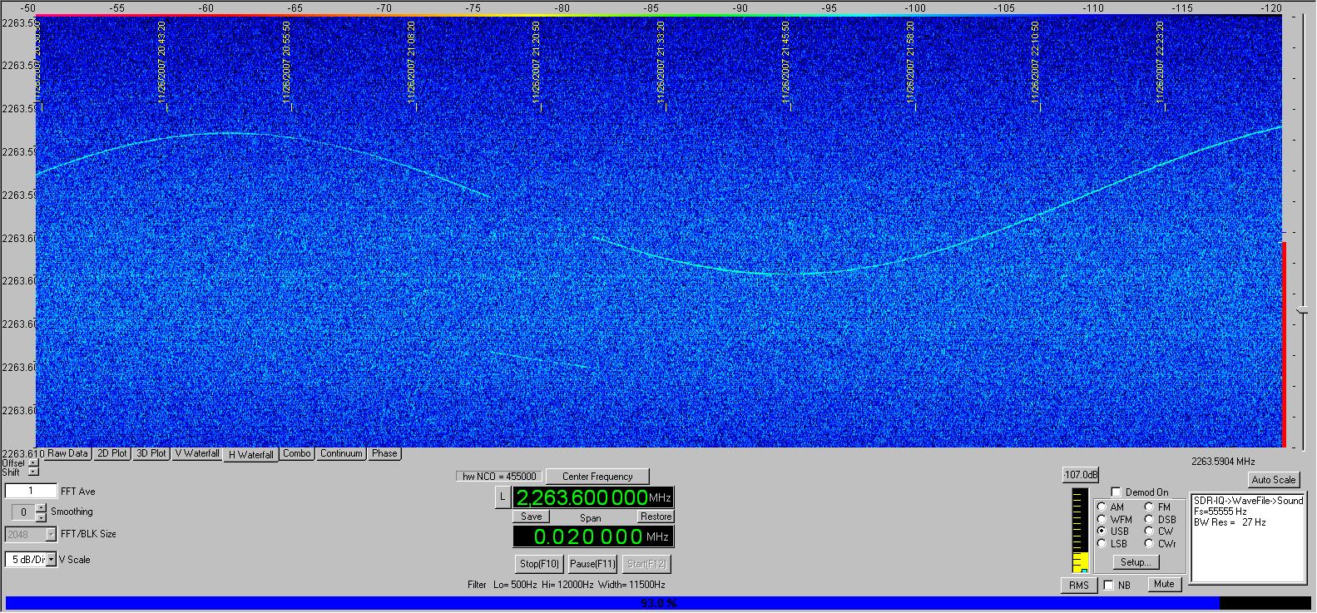This screenshot has height=613, width=1317.
Task: Click the L lock button beside frequency
Action: 502,497
